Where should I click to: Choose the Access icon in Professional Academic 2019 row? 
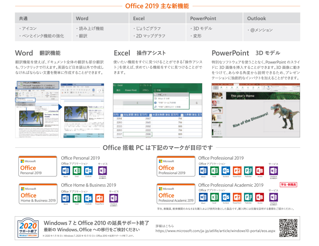[x=259, y=197]
